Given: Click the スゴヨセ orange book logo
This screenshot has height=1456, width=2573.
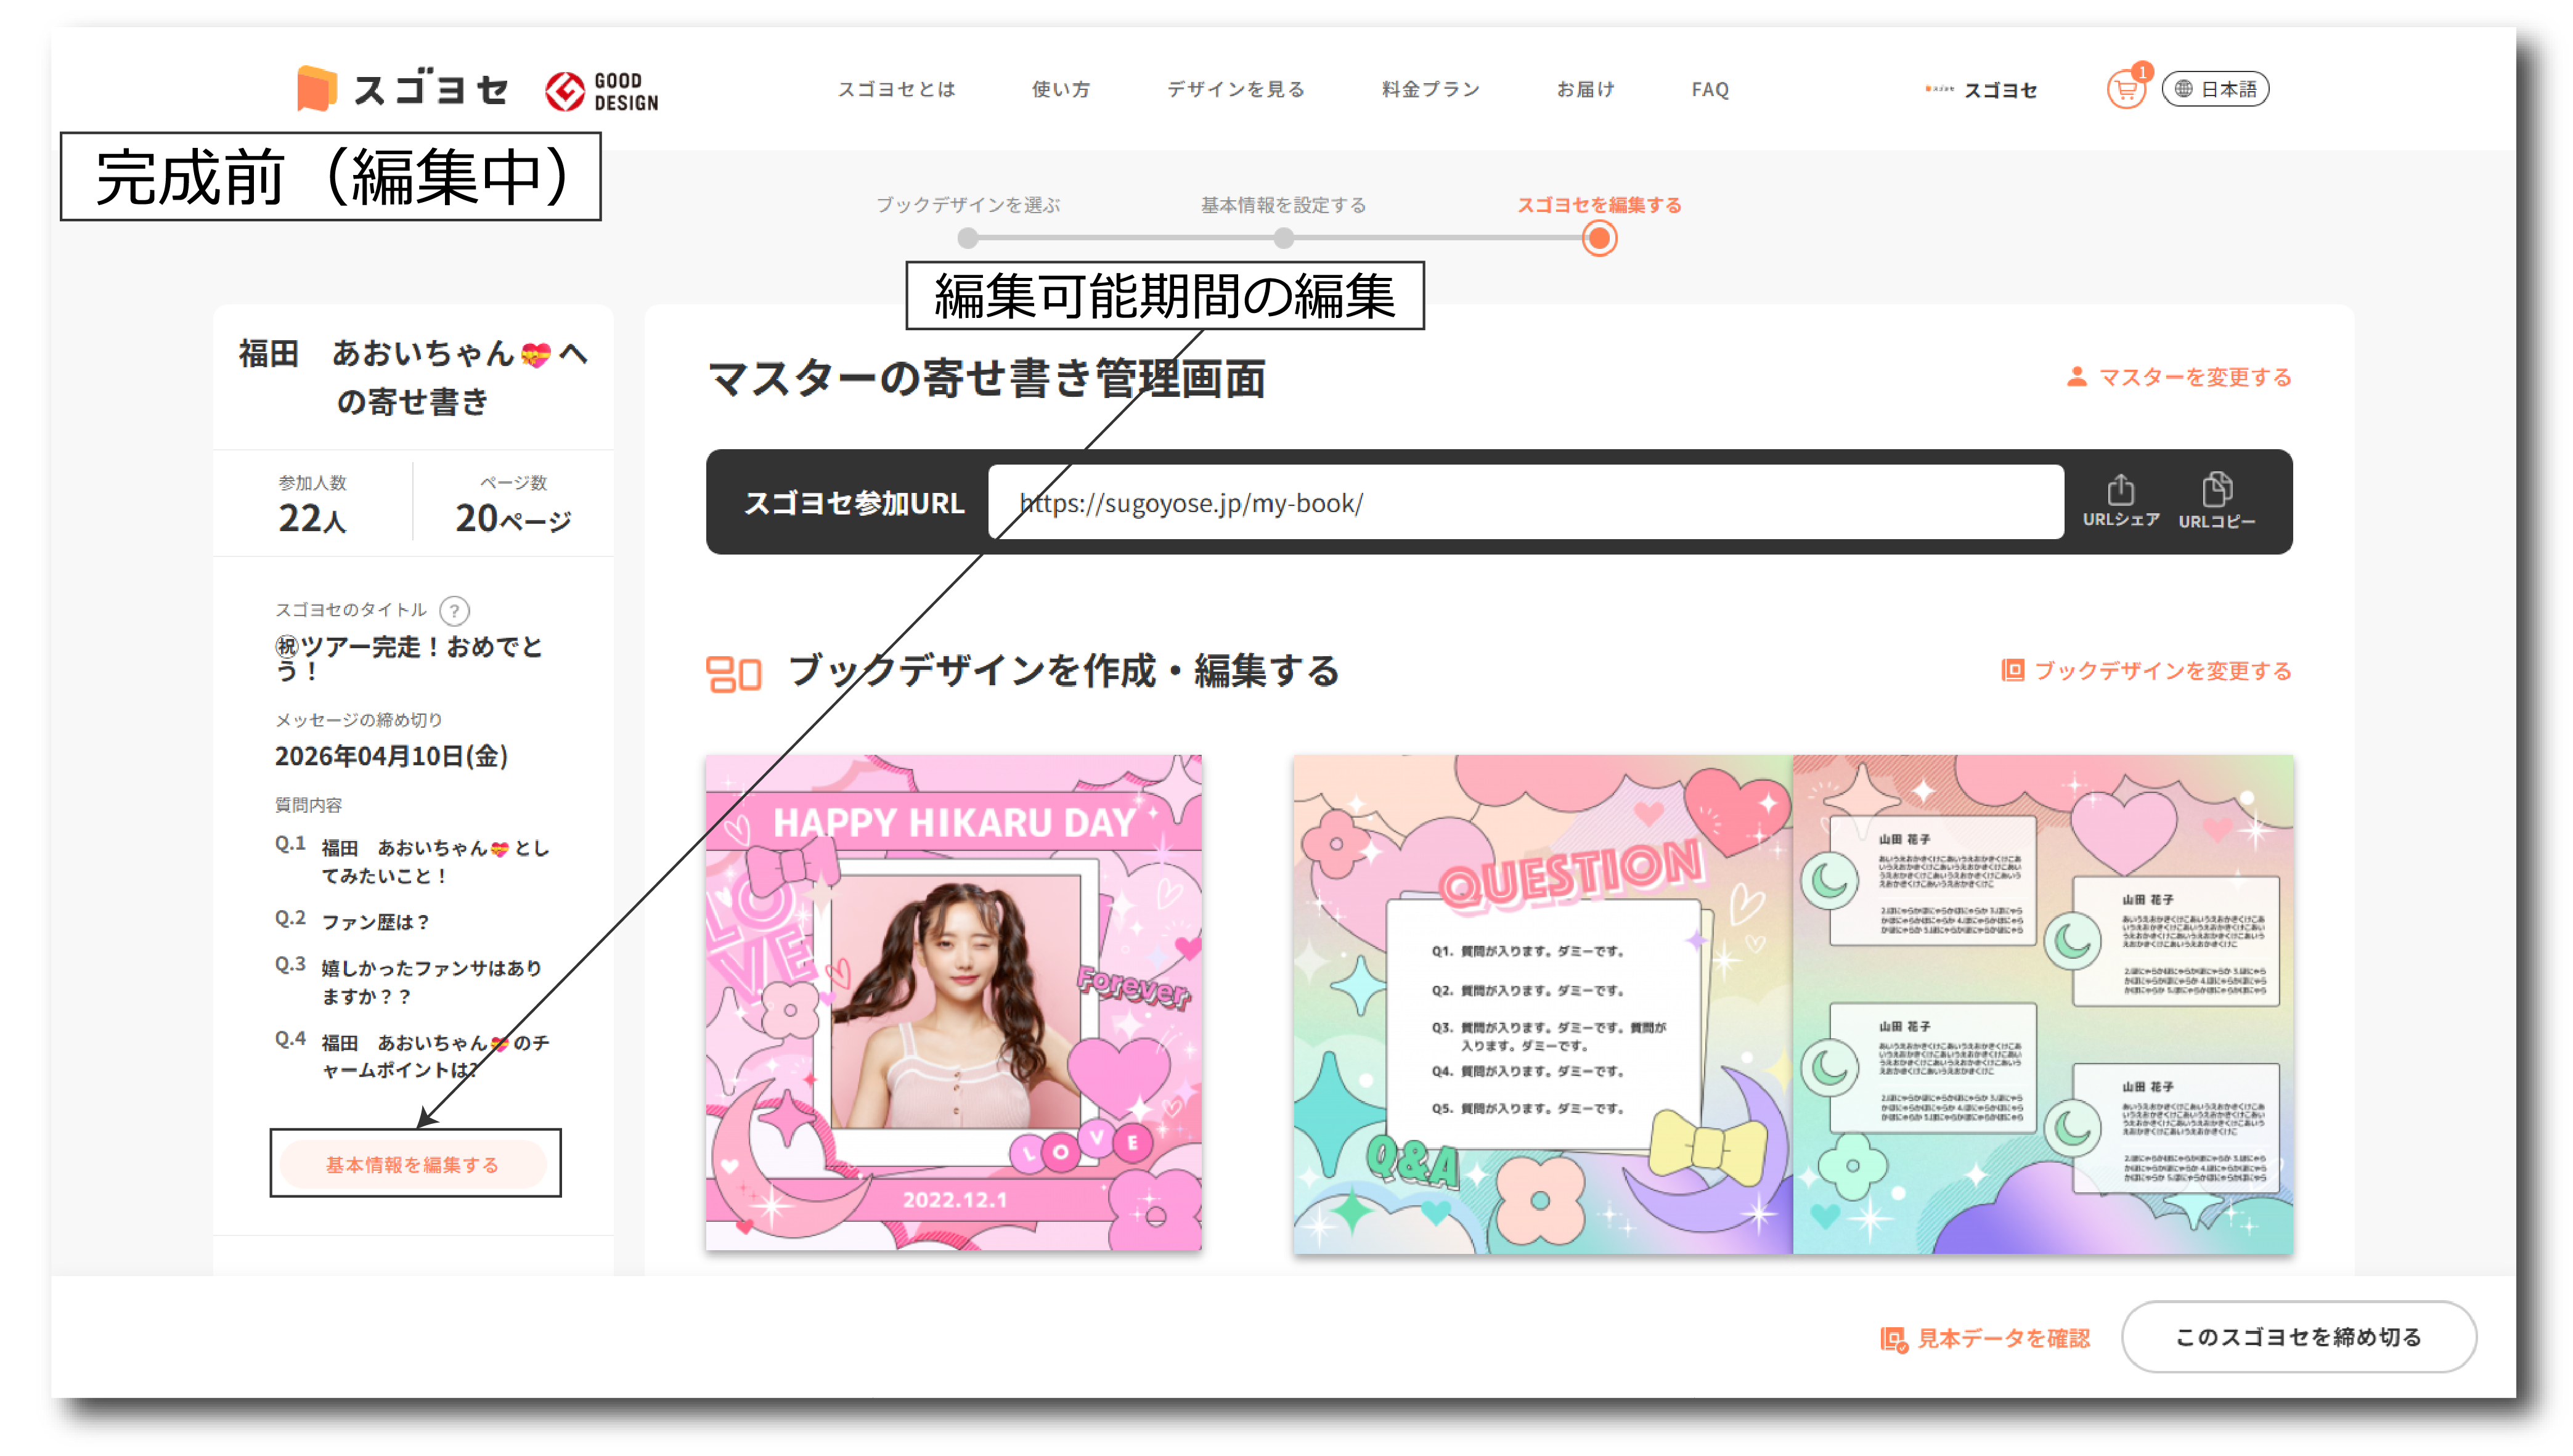Looking at the screenshot, I should click(317, 89).
